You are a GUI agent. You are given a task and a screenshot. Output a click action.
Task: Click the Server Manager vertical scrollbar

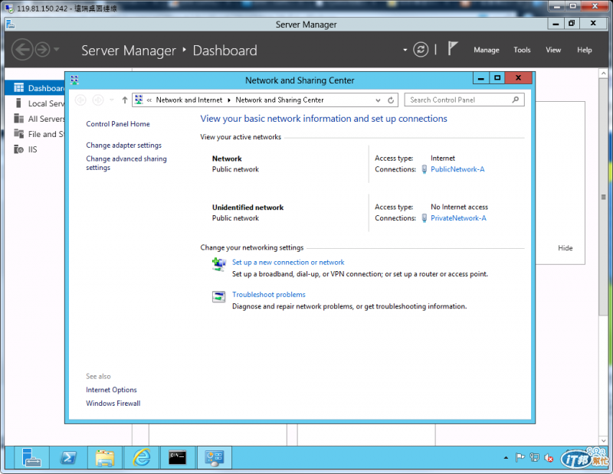(x=603, y=198)
